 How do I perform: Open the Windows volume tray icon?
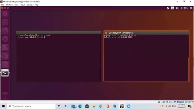[170, 106]
